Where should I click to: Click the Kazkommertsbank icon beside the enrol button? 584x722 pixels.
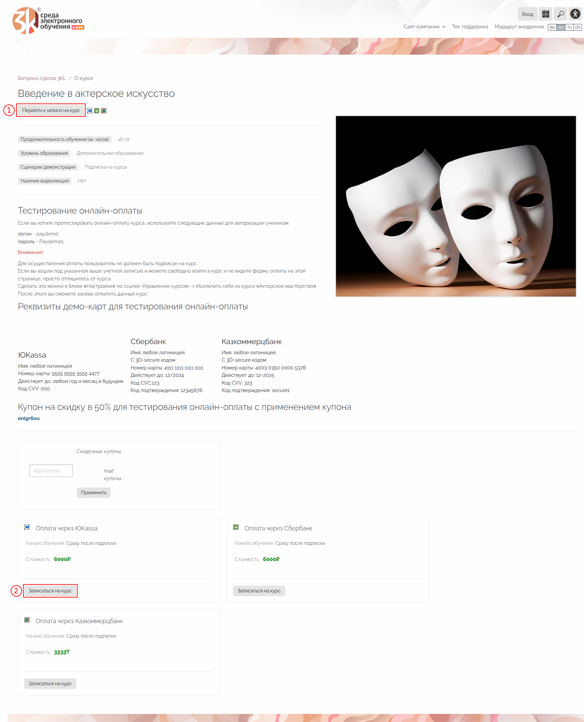104,111
